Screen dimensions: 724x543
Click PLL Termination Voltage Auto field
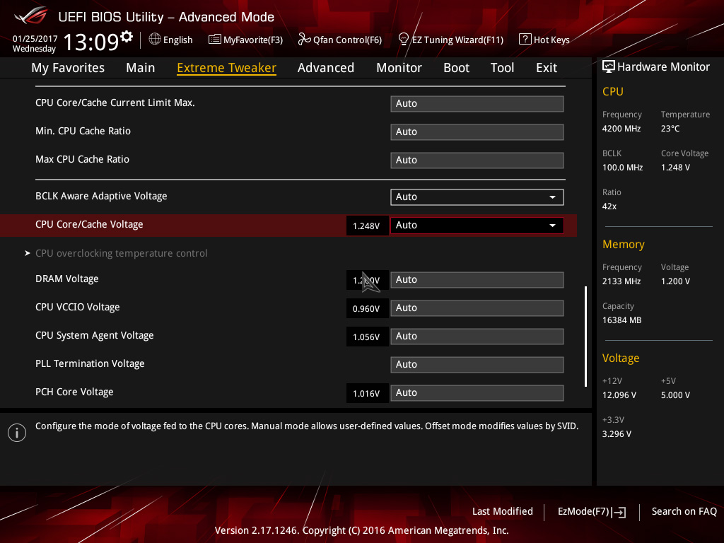477,364
